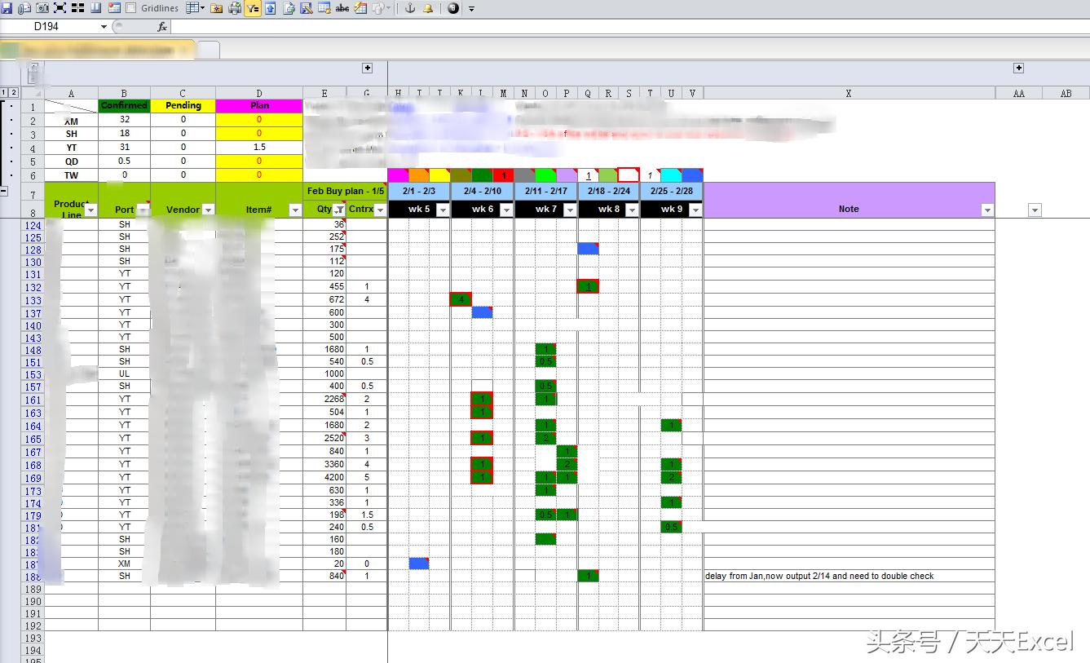The height and width of the screenshot is (663, 1090).
Task: Select column X header
Action: click(849, 93)
